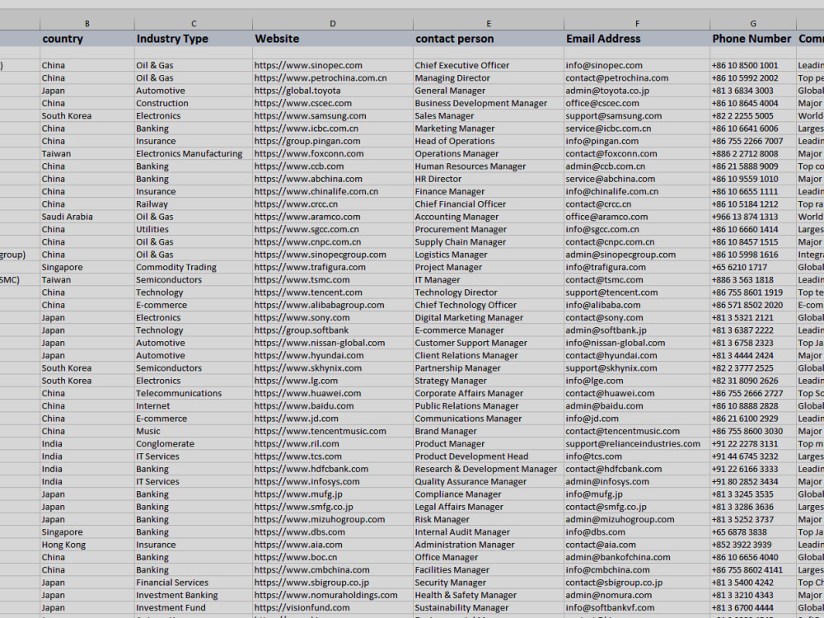The height and width of the screenshot is (618, 824).
Task: Click the 'Railway' industry cell
Action: (194, 204)
